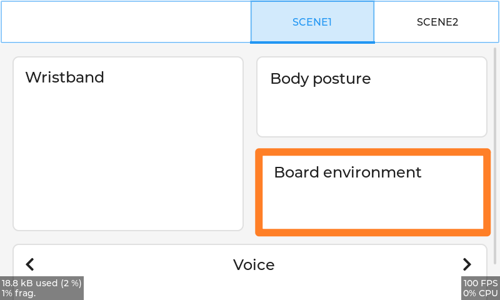Click the "Wristband" title text
This screenshot has width=500, height=300.
[64, 77]
